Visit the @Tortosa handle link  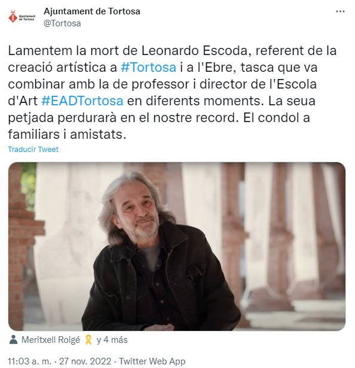click(62, 23)
